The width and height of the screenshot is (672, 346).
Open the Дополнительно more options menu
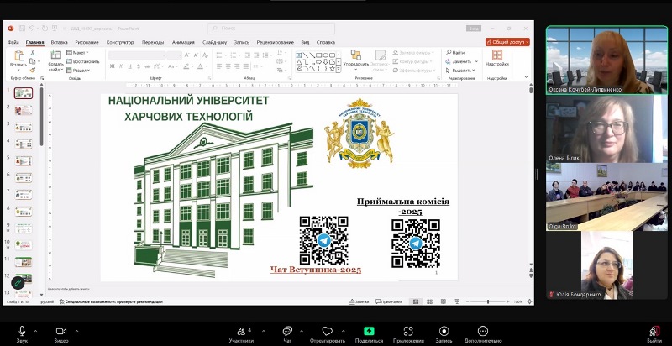[482, 332]
